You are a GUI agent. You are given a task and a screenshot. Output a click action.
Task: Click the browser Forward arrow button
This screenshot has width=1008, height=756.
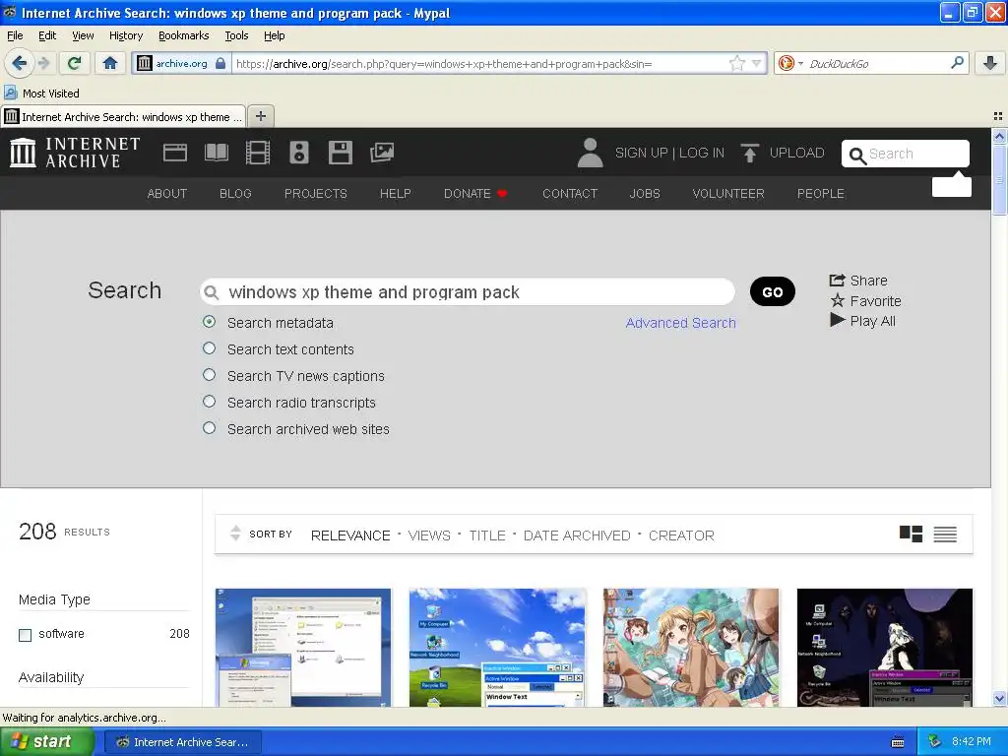click(x=43, y=63)
